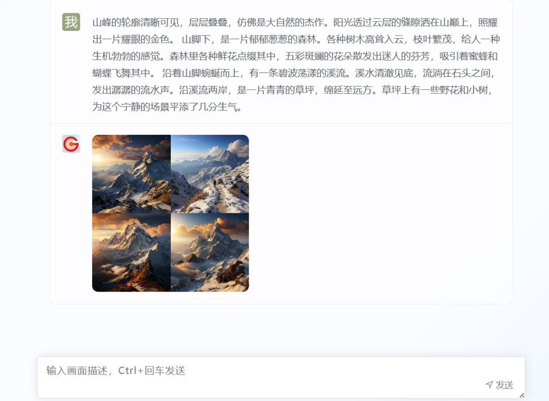The width and height of the screenshot is (549, 401).
Task: Click prompt line starting 生机勃勃的感觉
Action: [x=295, y=56]
